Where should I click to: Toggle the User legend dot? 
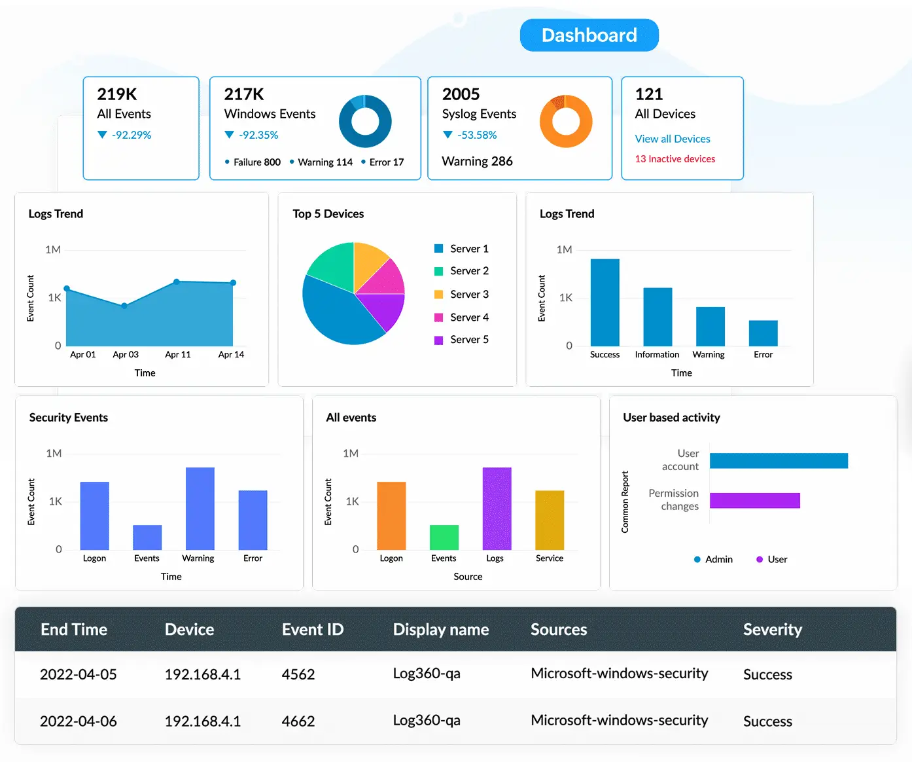coord(760,560)
